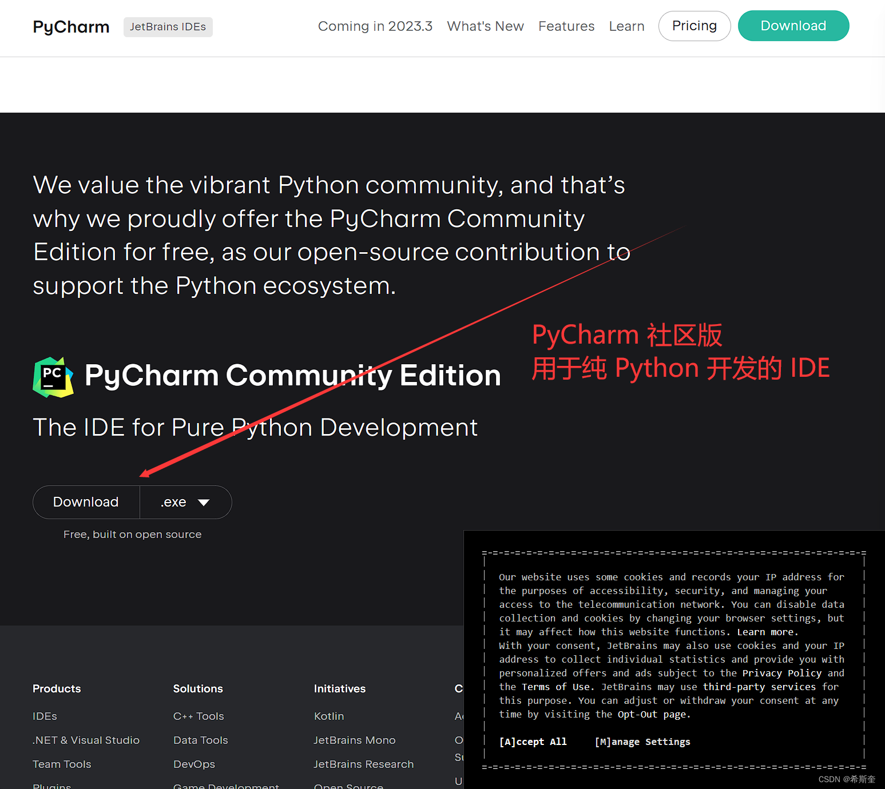The height and width of the screenshot is (789, 885).
Task: Open DevOps footer link
Action: 195,764
